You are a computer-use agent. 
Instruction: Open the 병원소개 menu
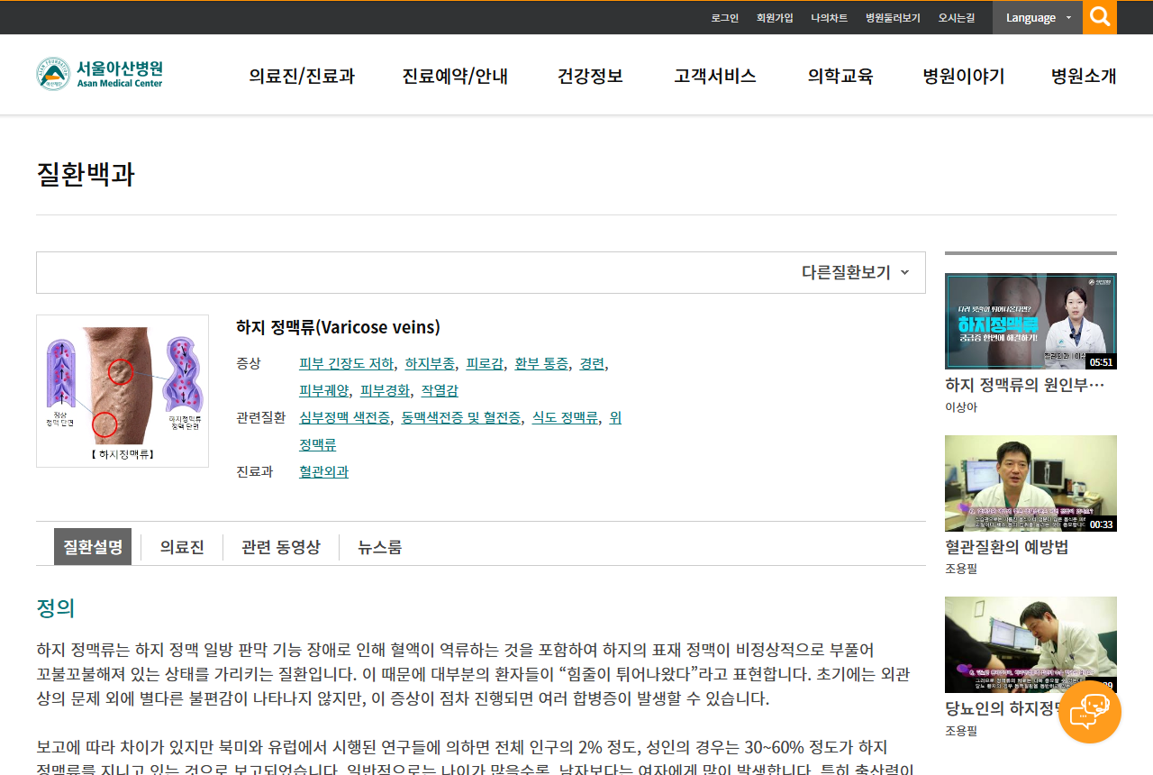click(1084, 76)
